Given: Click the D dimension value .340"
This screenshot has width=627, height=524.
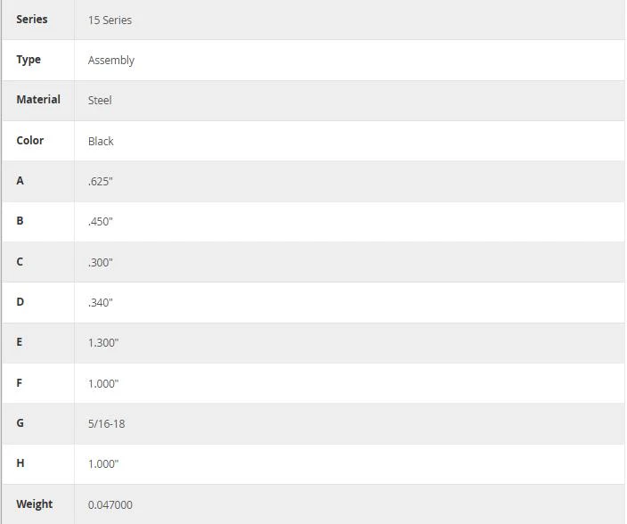Looking at the screenshot, I should tap(101, 303).
